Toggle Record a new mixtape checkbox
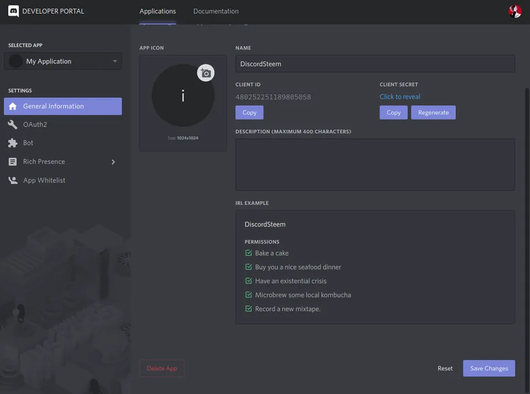The height and width of the screenshot is (394, 530). pyautogui.click(x=248, y=309)
